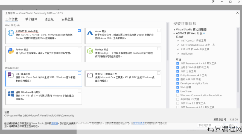Click the .NET desktop development icon
Screen dimensions: 242x134
coord(11,75)
